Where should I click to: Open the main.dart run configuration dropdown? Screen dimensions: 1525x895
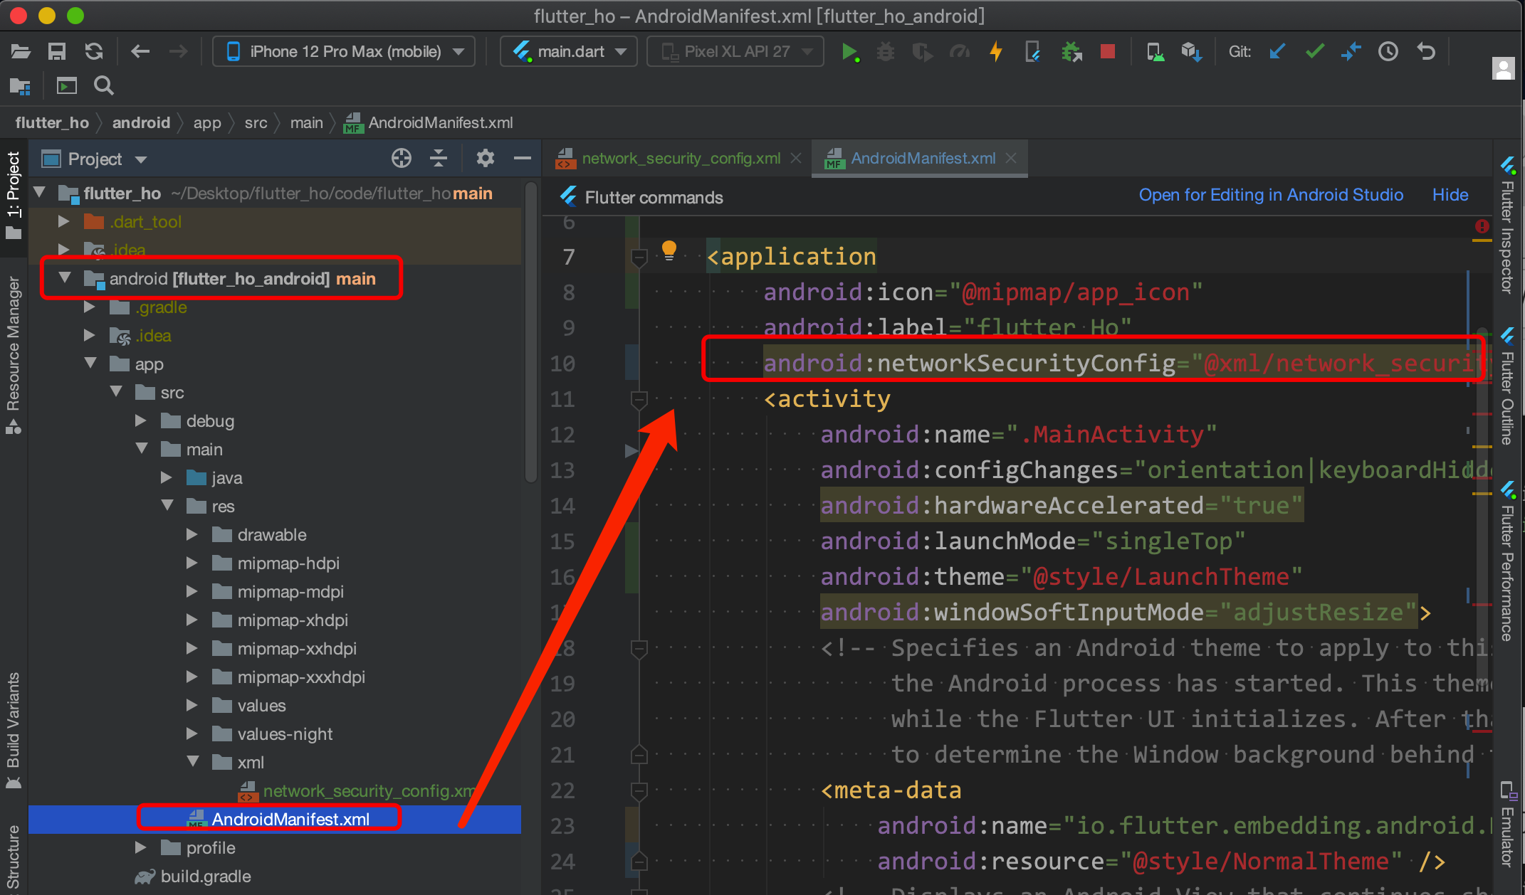tap(569, 51)
